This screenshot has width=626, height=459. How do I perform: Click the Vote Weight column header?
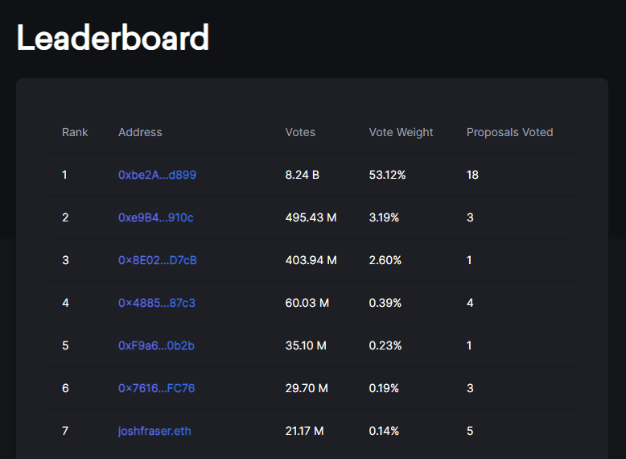click(x=401, y=132)
